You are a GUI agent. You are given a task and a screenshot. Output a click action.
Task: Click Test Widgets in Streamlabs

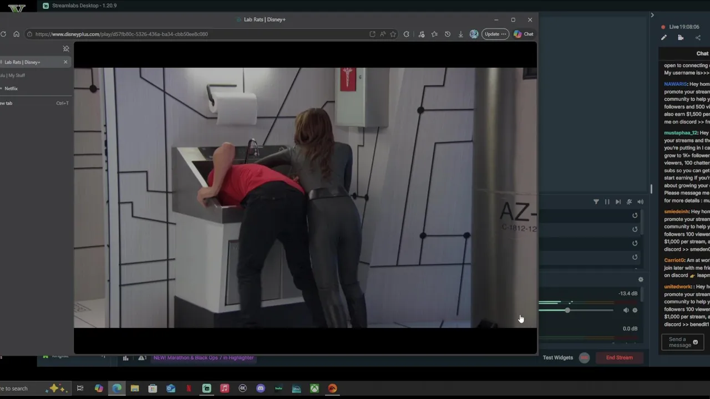[x=557, y=357]
